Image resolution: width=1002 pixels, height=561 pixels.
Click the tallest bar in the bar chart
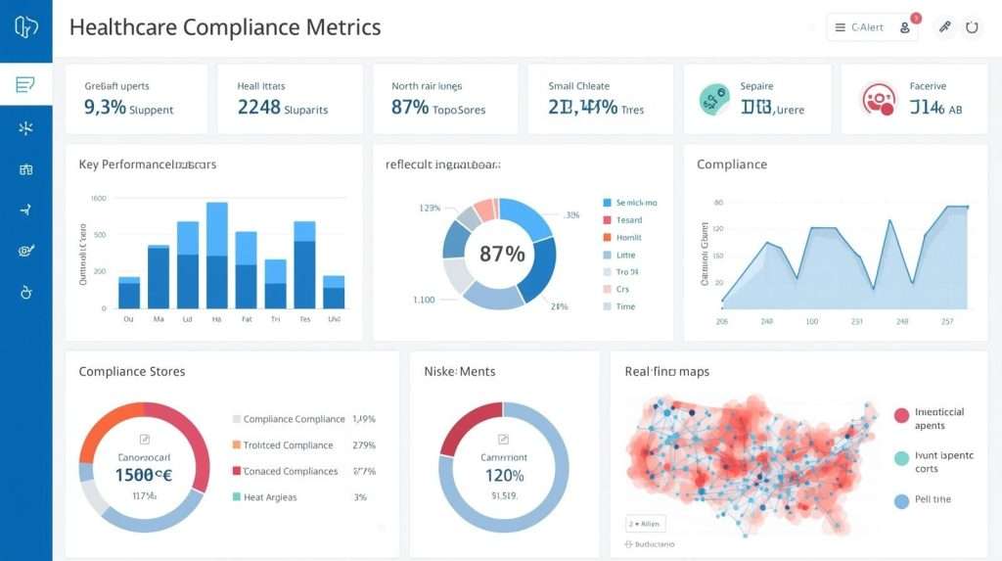pos(217,256)
